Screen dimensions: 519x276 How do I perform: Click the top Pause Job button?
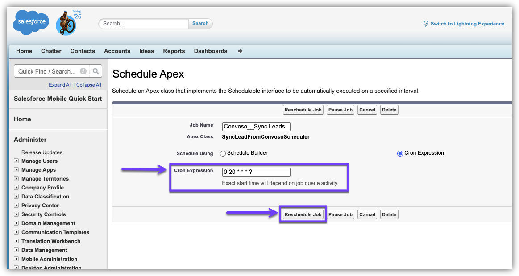click(x=340, y=110)
